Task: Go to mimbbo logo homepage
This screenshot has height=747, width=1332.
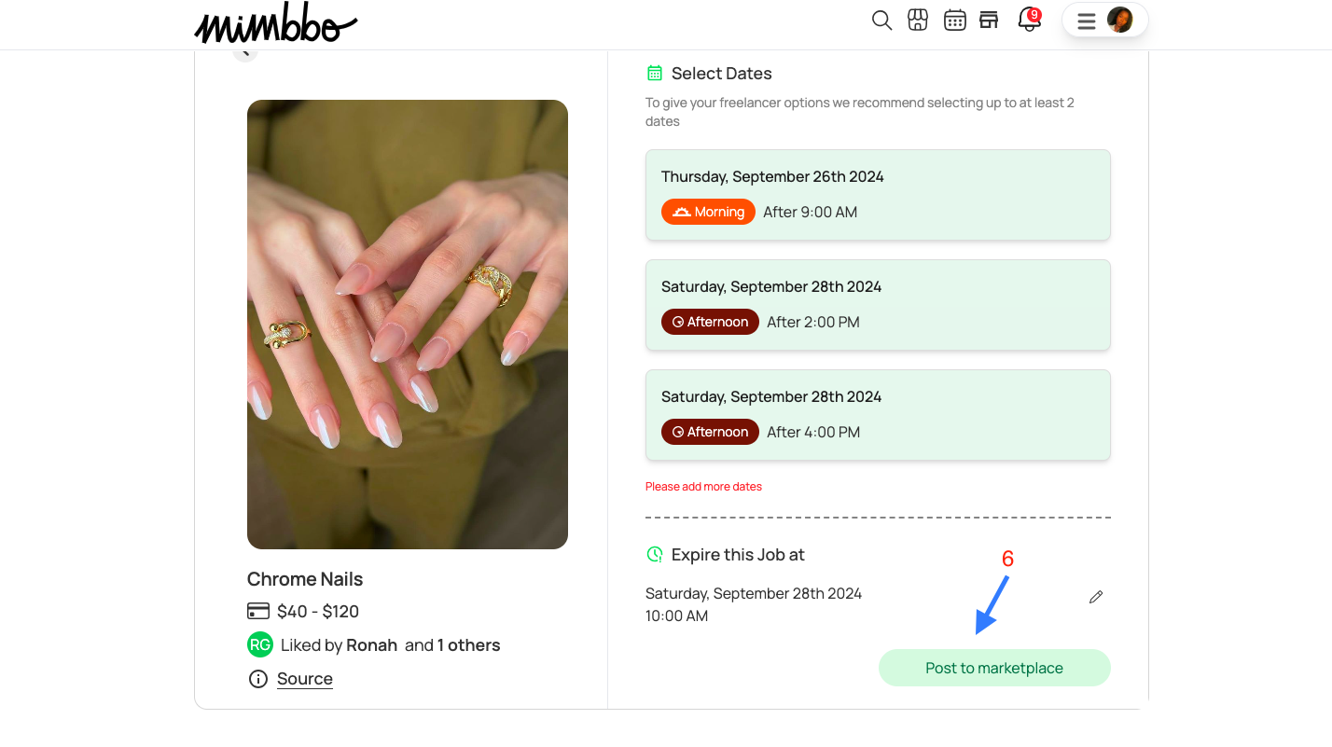Action: (275, 25)
